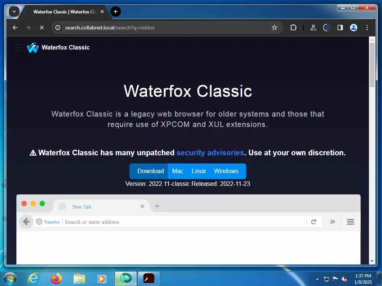Open the profile avatar menu
This screenshot has width=382, height=286.
click(354, 28)
